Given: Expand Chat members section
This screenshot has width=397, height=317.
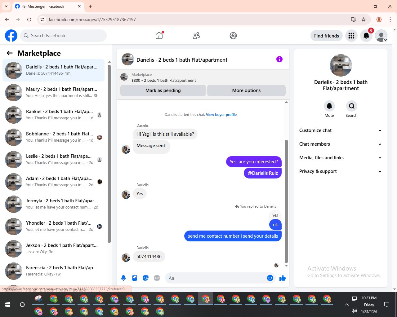Looking at the screenshot, I should point(341,144).
